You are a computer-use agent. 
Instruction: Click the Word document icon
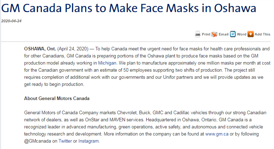coord(233,34)
